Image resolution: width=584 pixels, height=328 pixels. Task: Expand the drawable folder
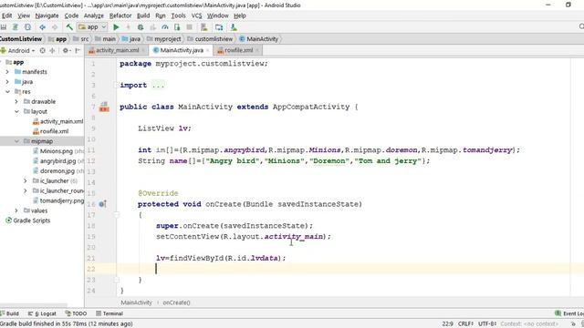click(16, 101)
